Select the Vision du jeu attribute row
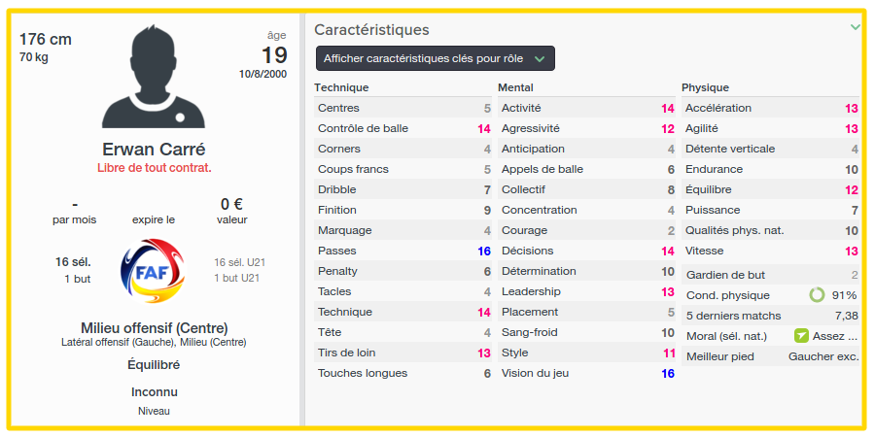This screenshot has width=875, height=437. click(586, 374)
